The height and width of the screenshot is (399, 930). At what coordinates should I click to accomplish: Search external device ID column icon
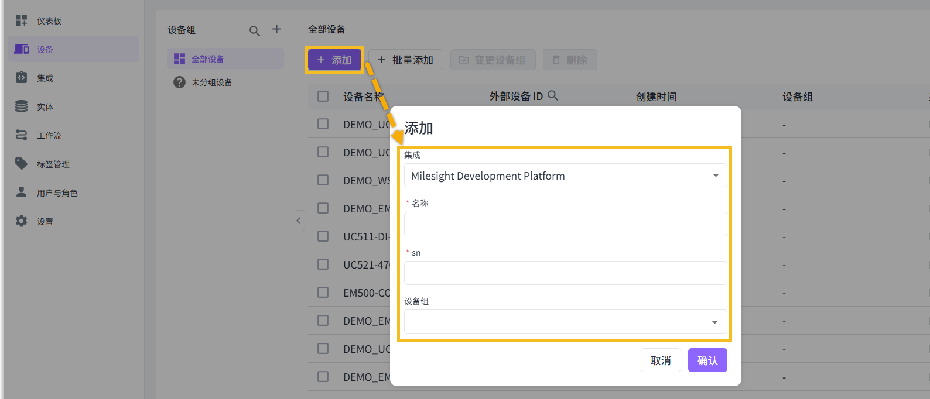coord(553,95)
